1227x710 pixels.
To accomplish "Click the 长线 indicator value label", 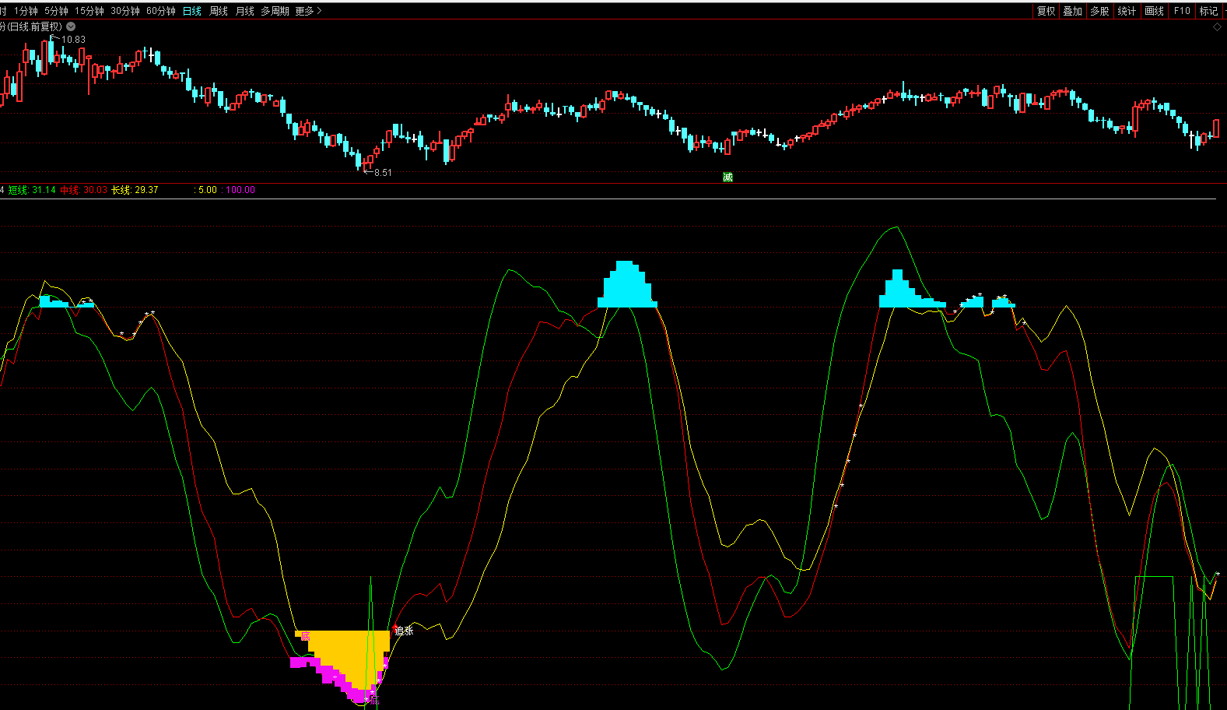I will (x=135, y=190).
